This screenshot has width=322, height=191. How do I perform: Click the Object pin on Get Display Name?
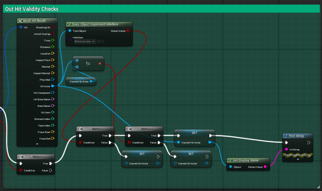point(231,167)
